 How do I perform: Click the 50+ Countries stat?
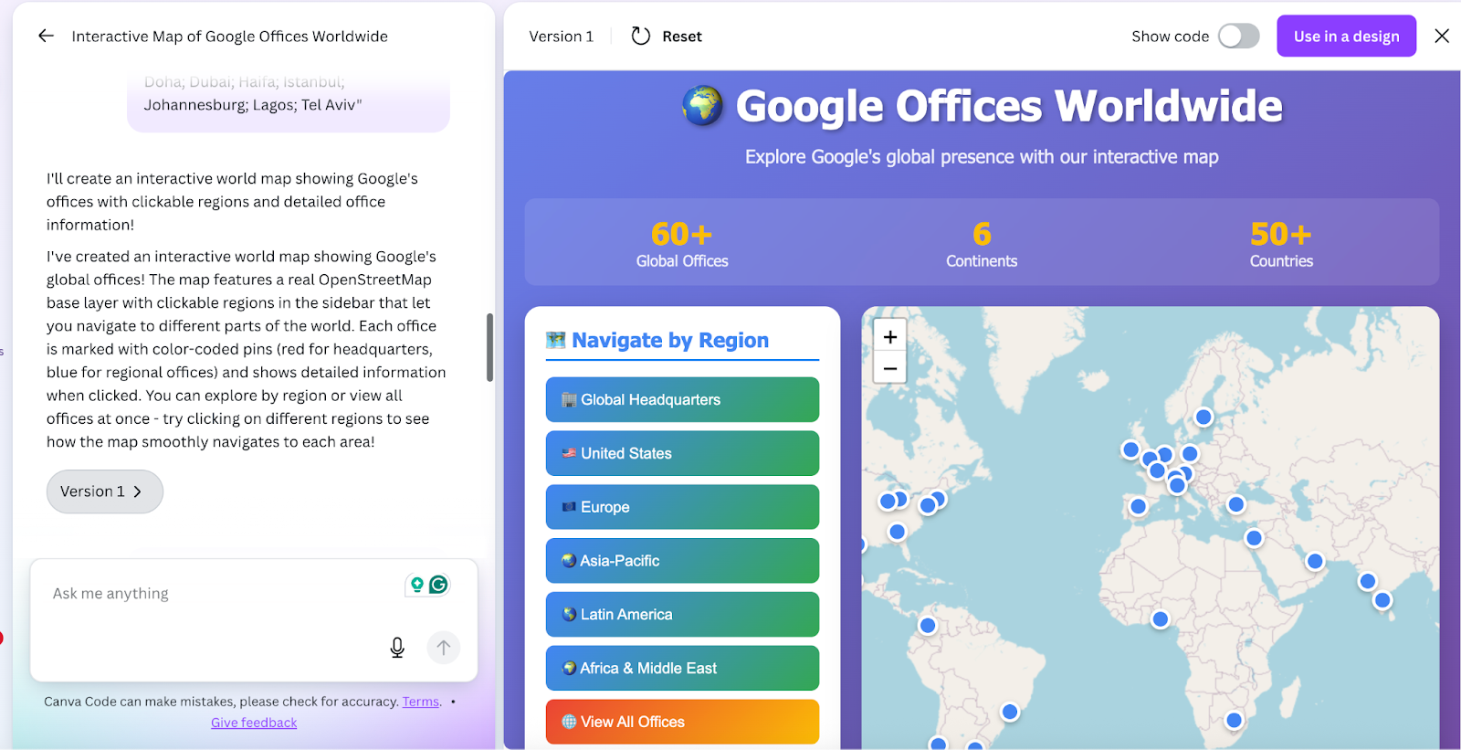(1281, 244)
